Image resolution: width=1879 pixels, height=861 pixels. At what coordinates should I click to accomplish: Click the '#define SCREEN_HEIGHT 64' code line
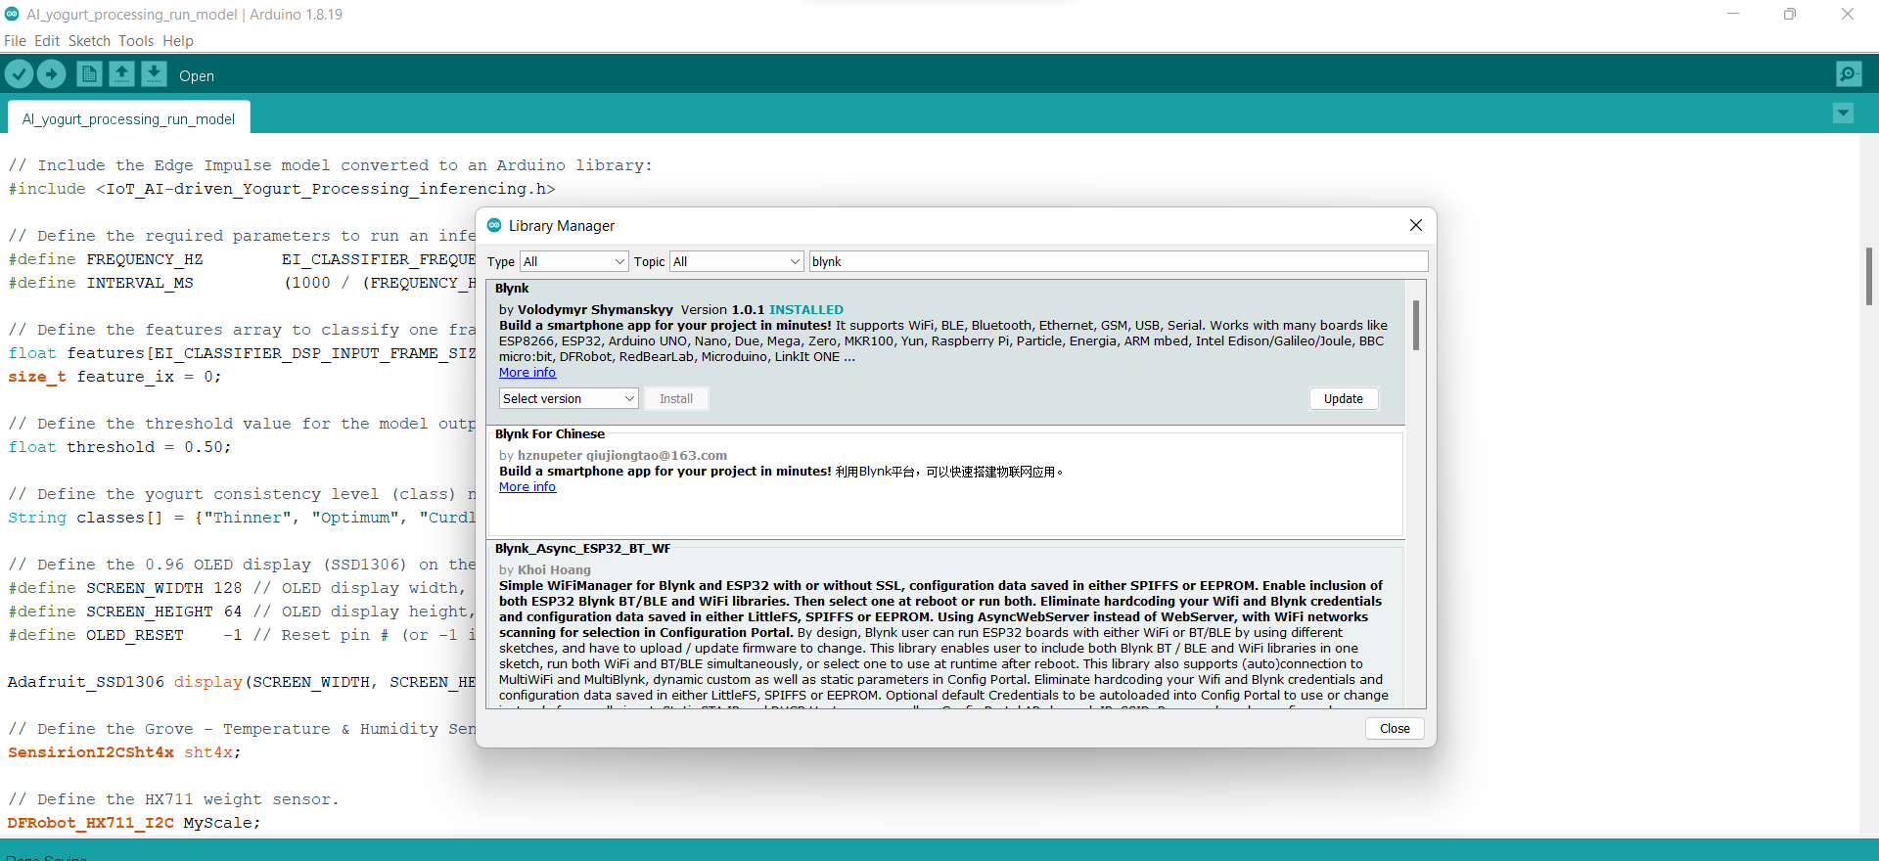tap(241, 612)
